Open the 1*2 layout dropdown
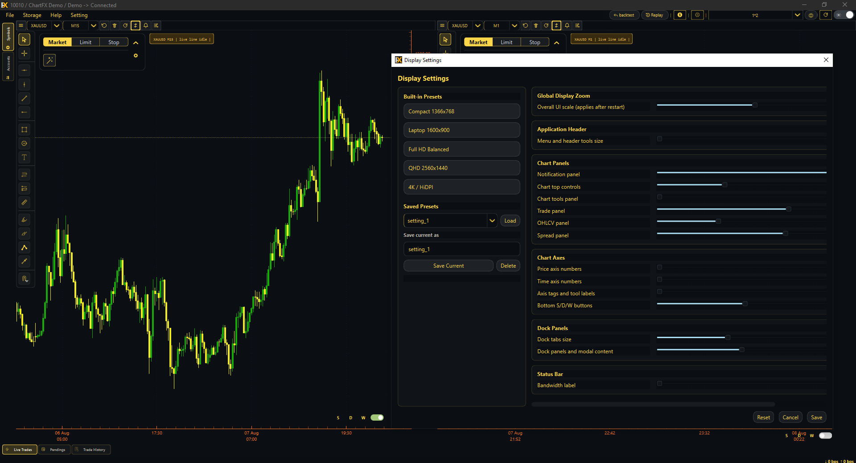This screenshot has height=463, width=856. [755, 15]
